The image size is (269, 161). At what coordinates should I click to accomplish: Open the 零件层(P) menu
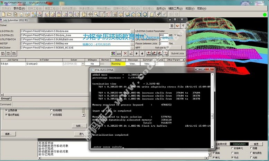19,8
